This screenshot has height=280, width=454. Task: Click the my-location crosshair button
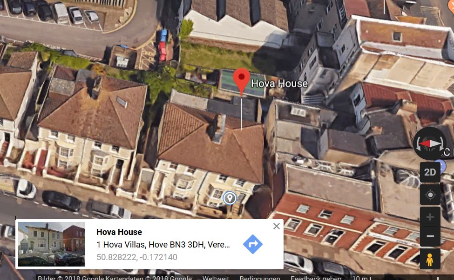[430, 195]
